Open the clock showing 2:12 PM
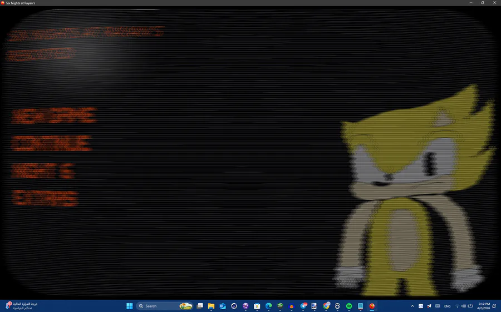 [x=484, y=306]
